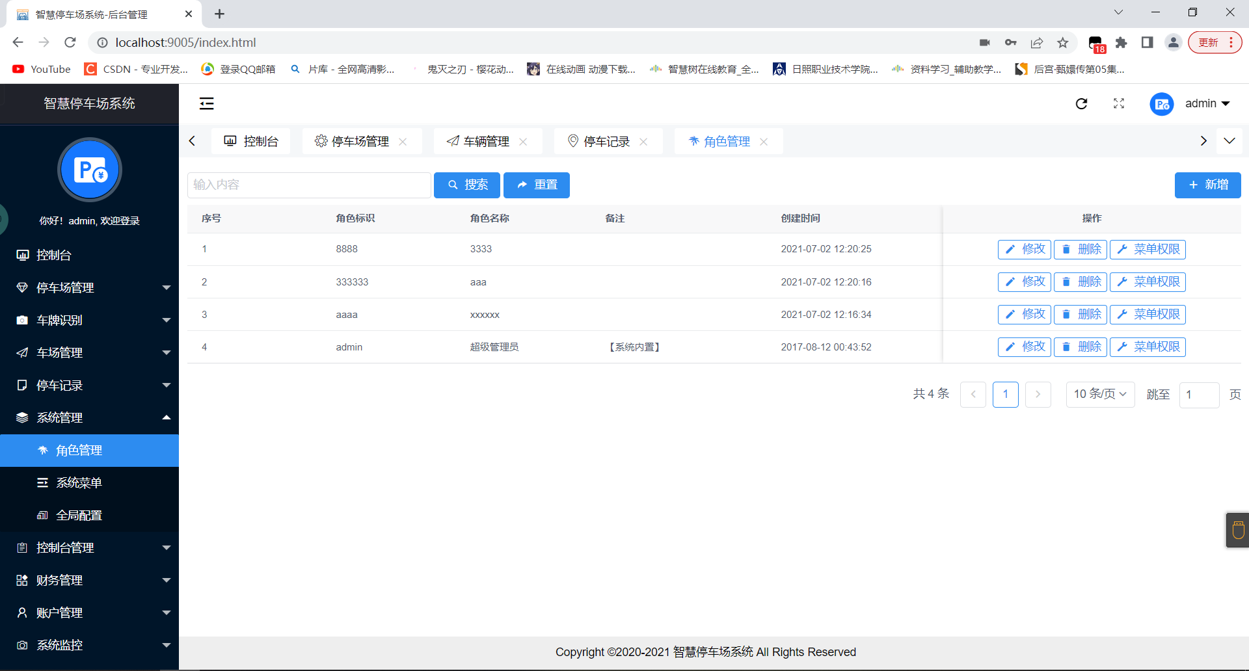Collapse the 系统管理 sidebar menu

(x=89, y=418)
